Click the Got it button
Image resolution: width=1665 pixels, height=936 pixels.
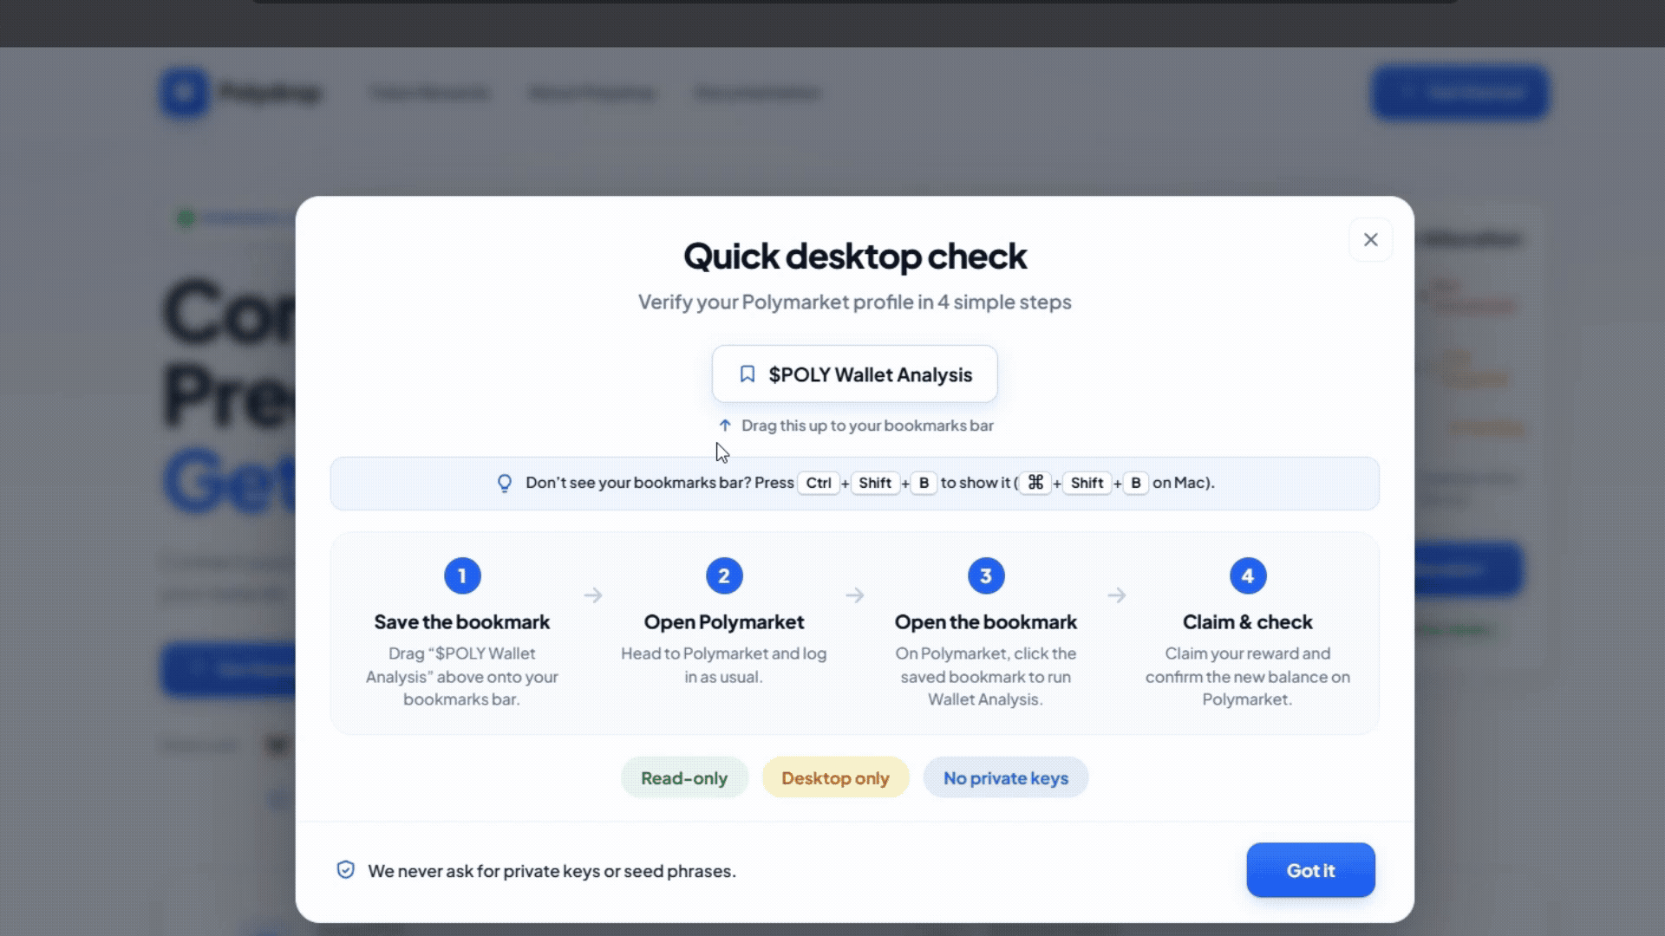coord(1310,870)
